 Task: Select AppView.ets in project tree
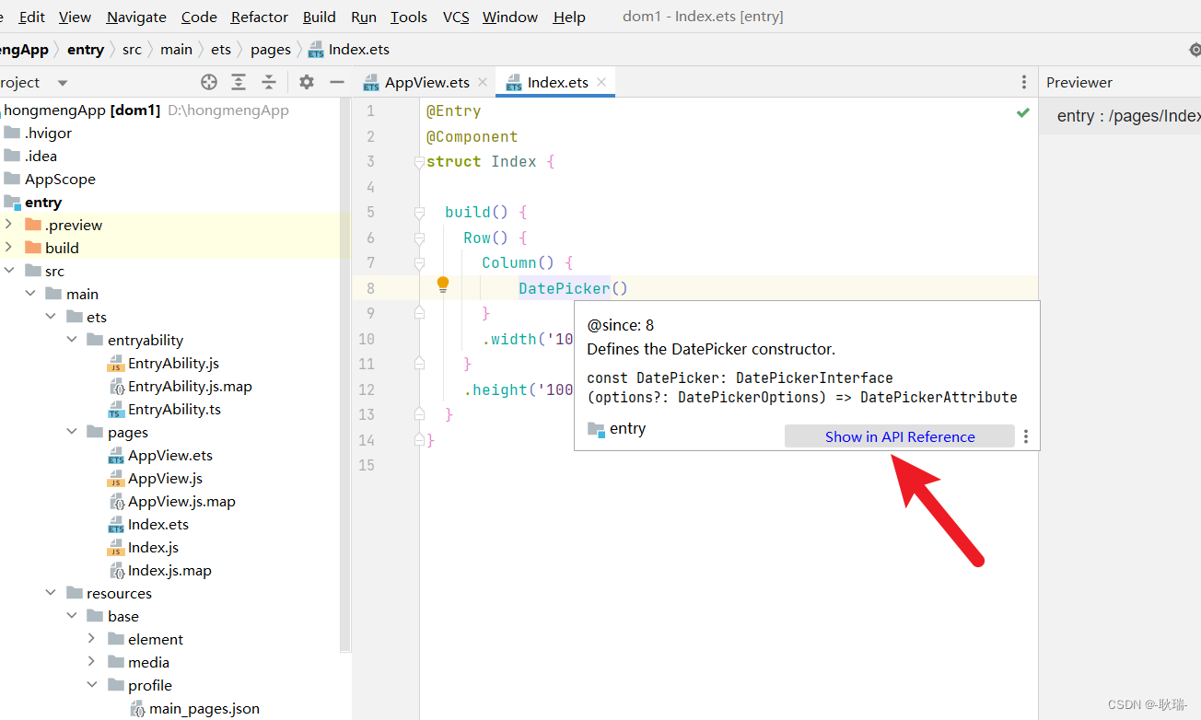tap(170, 455)
